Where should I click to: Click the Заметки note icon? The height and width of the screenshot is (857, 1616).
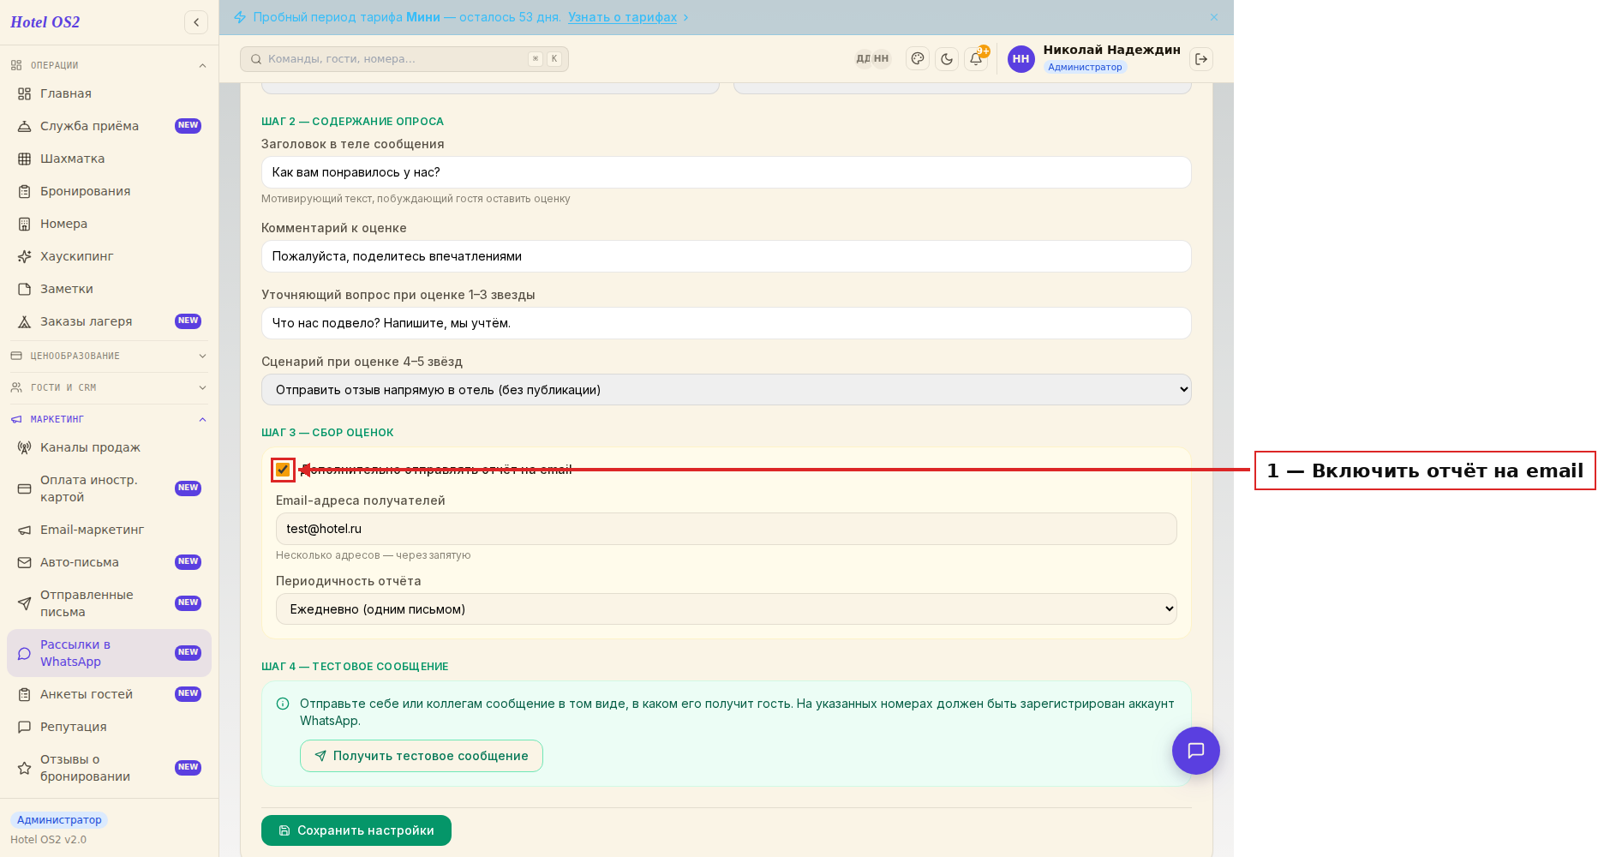(x=24, y=289)
